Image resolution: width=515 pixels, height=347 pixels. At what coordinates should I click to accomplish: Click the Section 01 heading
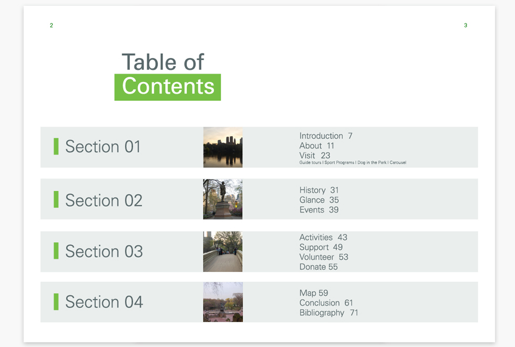[103, 147]
